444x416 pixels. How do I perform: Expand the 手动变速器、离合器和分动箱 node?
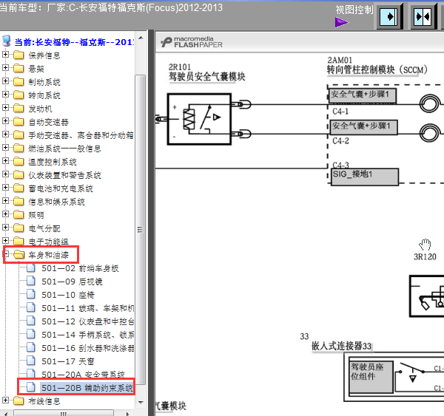click(5, 134)
